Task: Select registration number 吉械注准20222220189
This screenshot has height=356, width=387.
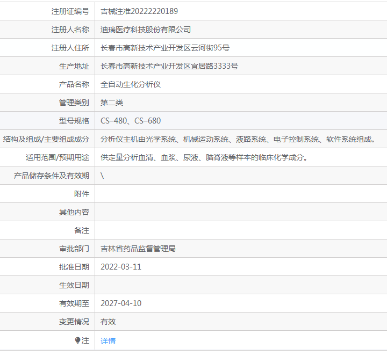Action: (x=139, y=11)
